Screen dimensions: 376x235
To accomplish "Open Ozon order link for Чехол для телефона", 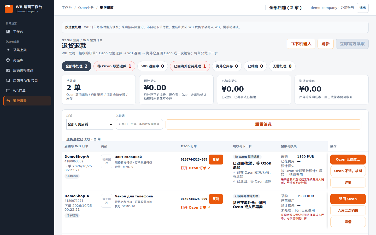I will (195, 207).
